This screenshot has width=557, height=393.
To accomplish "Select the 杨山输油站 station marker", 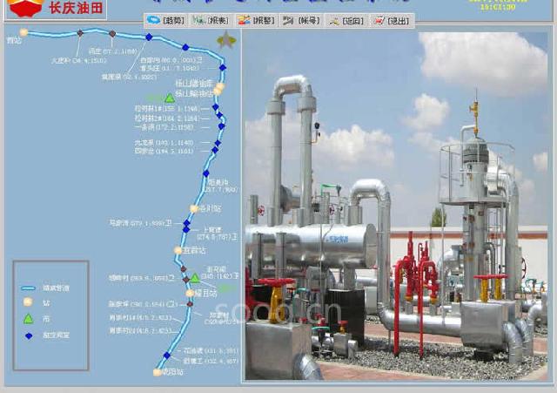I will [219, 87].
